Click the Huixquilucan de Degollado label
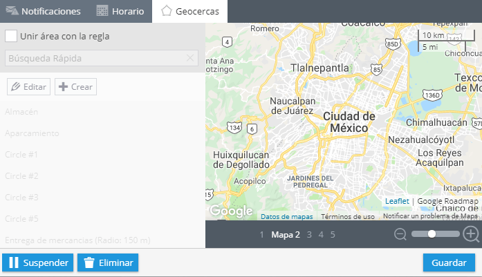The height and width of the screenshot is (277, 482). coord(241,160)
